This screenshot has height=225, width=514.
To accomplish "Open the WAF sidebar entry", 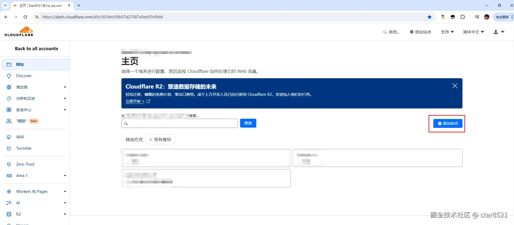I will click(20, 137).
